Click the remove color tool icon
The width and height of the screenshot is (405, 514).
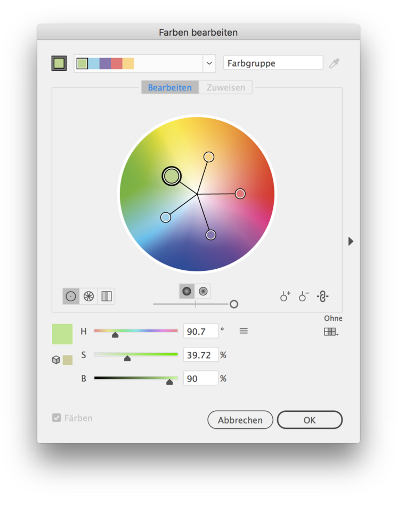[x=304, y=296]
